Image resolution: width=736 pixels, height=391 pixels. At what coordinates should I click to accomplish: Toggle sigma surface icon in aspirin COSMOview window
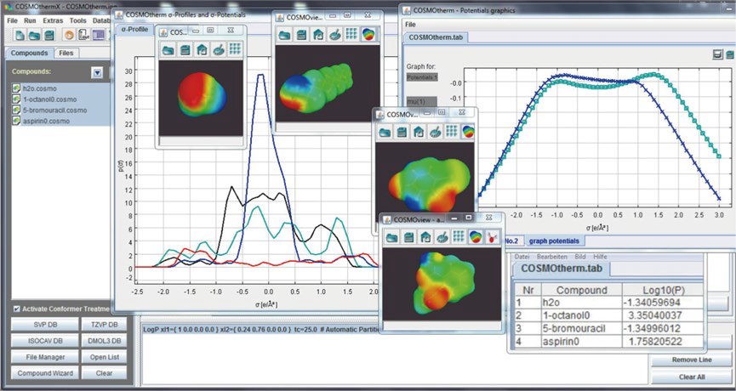(476, 237)
